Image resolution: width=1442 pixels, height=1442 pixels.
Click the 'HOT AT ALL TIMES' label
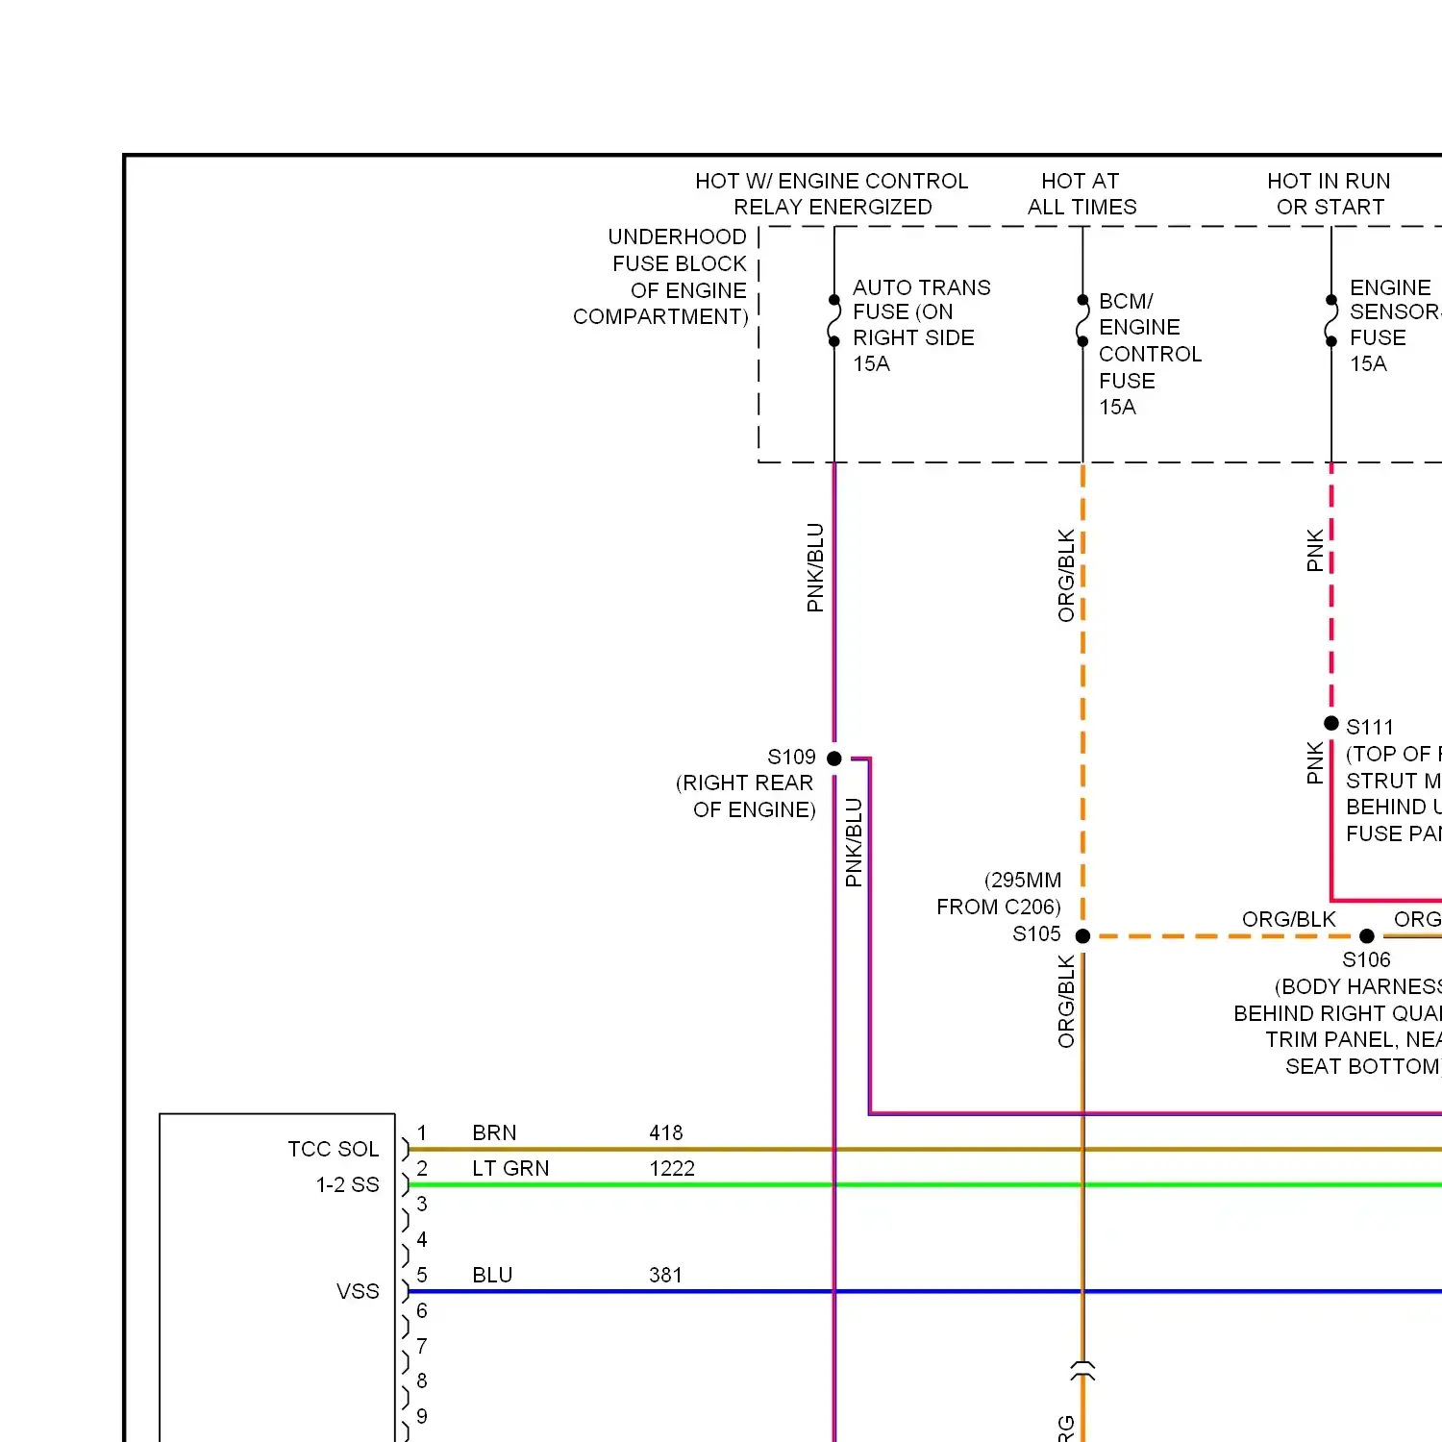(1081, 194)
